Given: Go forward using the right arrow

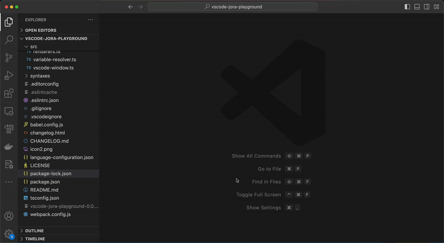Looking at the screenshot, I should coord(140,7).
